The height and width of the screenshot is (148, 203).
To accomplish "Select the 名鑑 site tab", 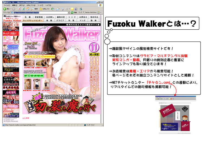I will (x=28, y=17).
